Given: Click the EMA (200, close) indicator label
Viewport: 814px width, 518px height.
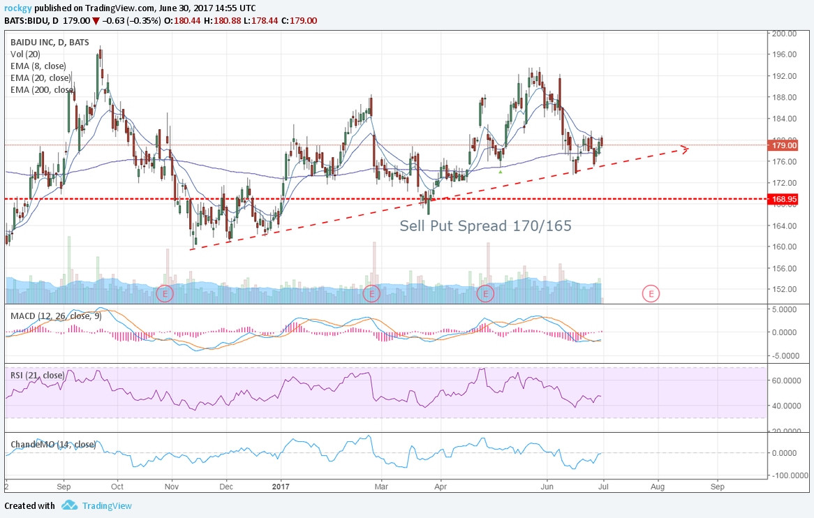Looking at the screenshot, I should [43, 90].
